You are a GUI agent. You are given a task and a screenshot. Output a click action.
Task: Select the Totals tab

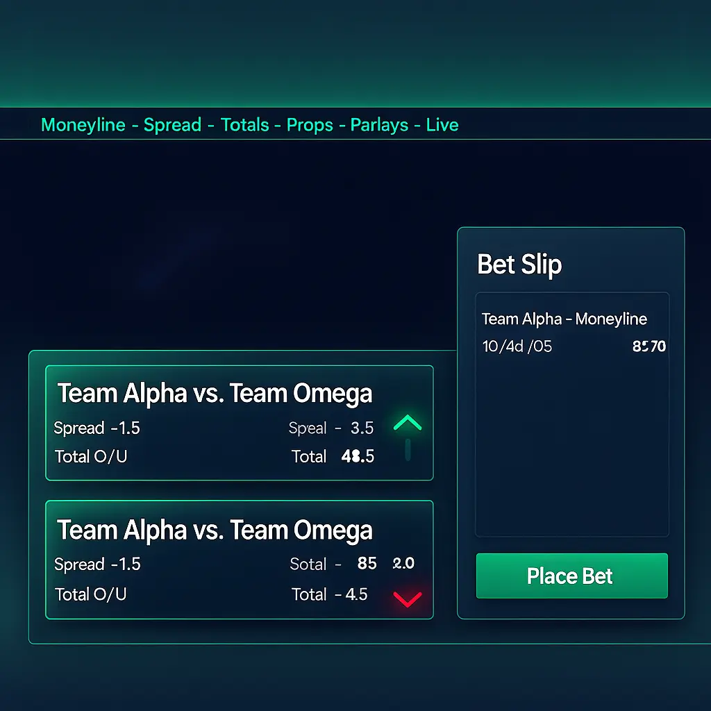244,125
